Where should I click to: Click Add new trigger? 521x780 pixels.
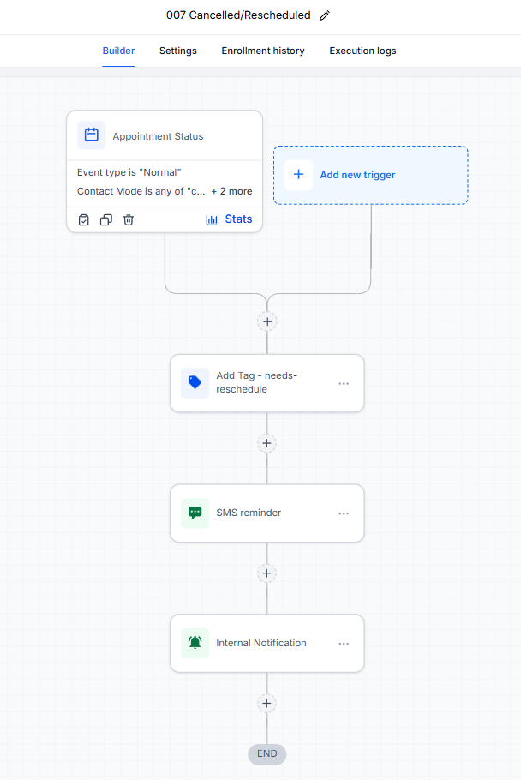point(371,175)
